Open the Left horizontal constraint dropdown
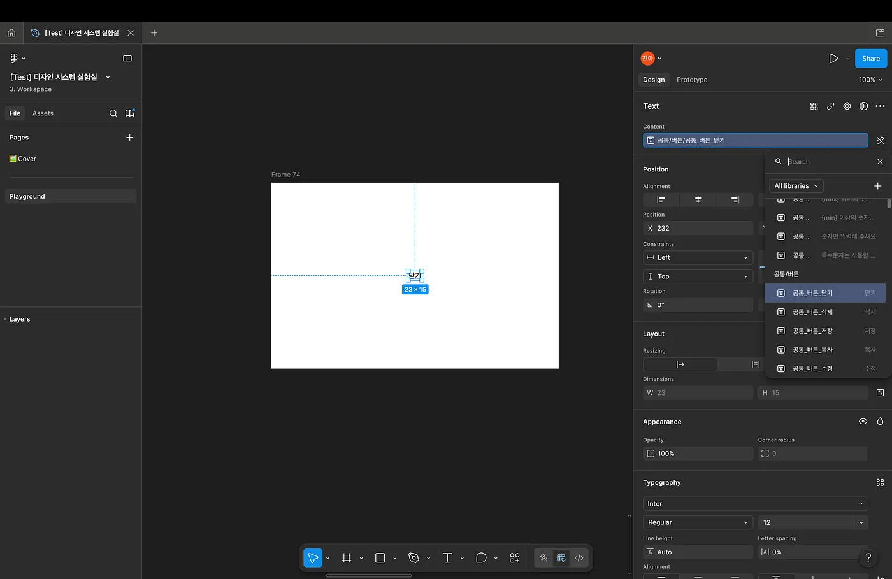The height and width of the screenshot is (579, 892). [x=698, y=257]
